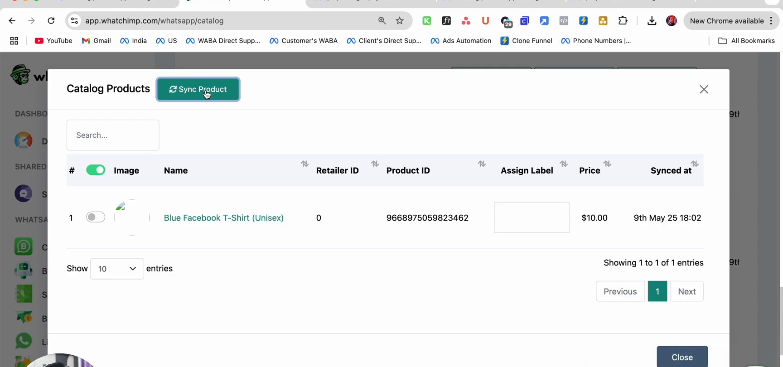Open the Assign Label box for the T-Shirt
This screenshot has height=367, width=783.
[532, 217]
